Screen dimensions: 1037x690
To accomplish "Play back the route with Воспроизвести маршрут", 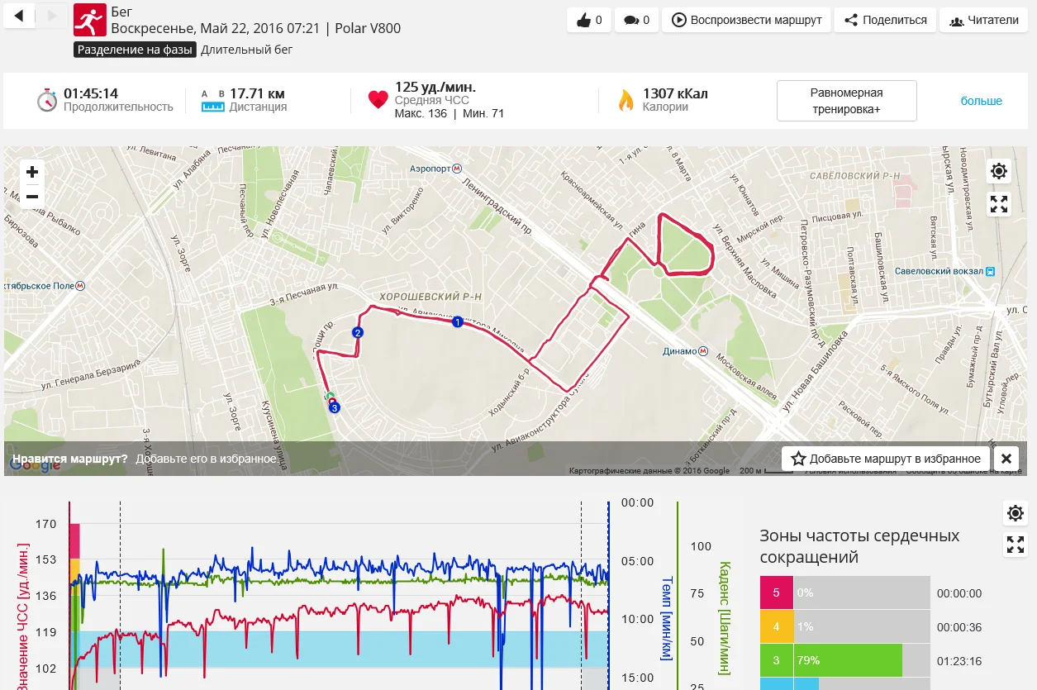I will (x=747, y=20).
